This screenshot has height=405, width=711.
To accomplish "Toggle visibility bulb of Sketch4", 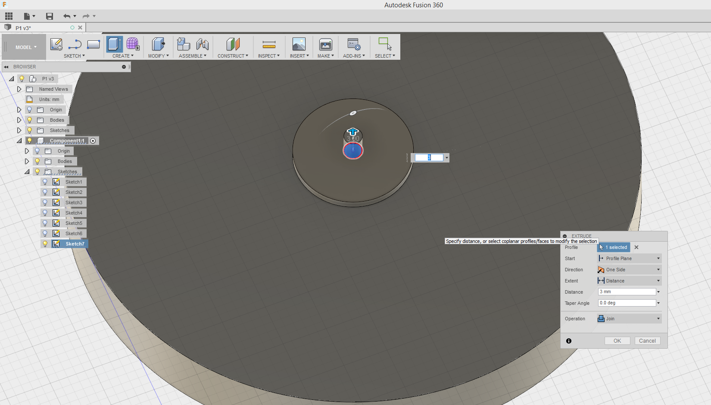I will (45, 213).
